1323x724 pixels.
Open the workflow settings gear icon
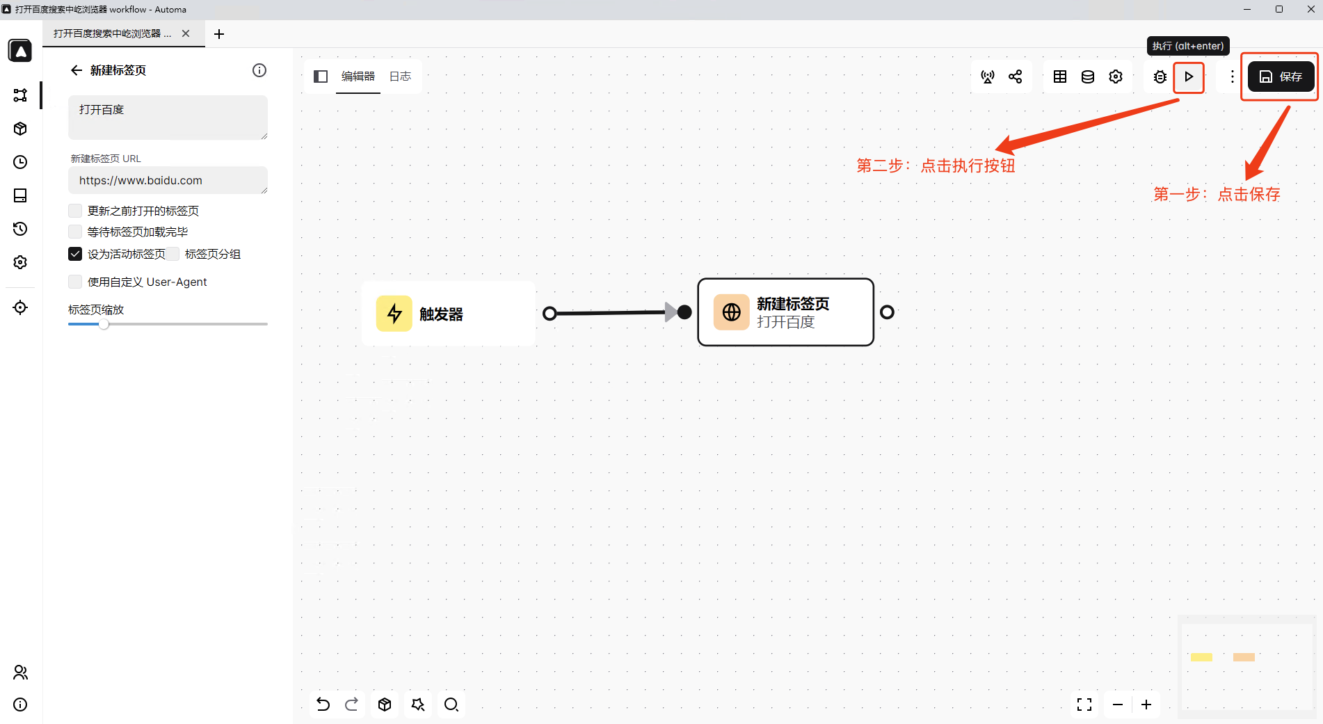(x=1116, y=77)
